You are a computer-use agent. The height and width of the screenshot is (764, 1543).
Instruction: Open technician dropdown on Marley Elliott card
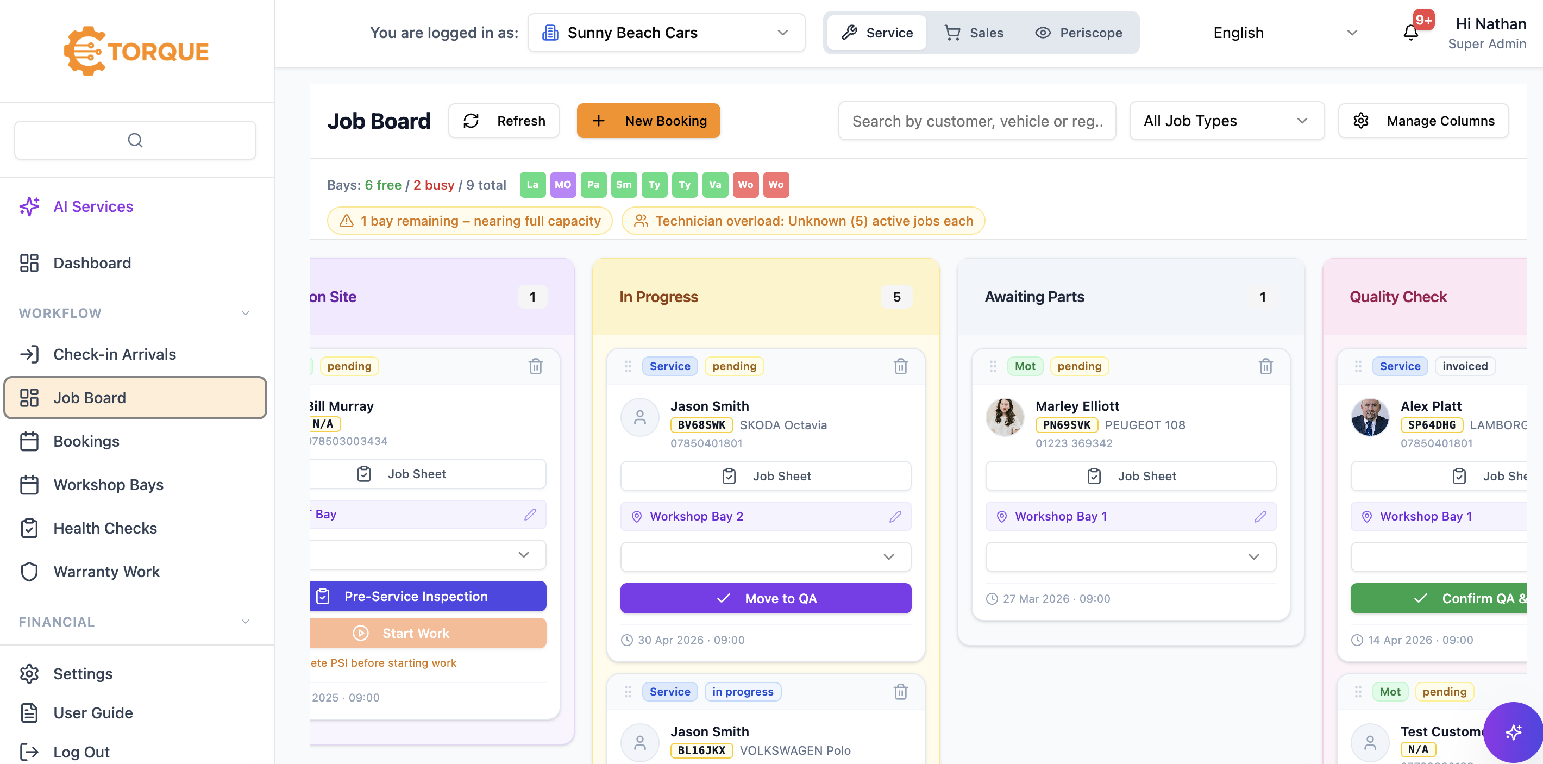[1130, 556]
